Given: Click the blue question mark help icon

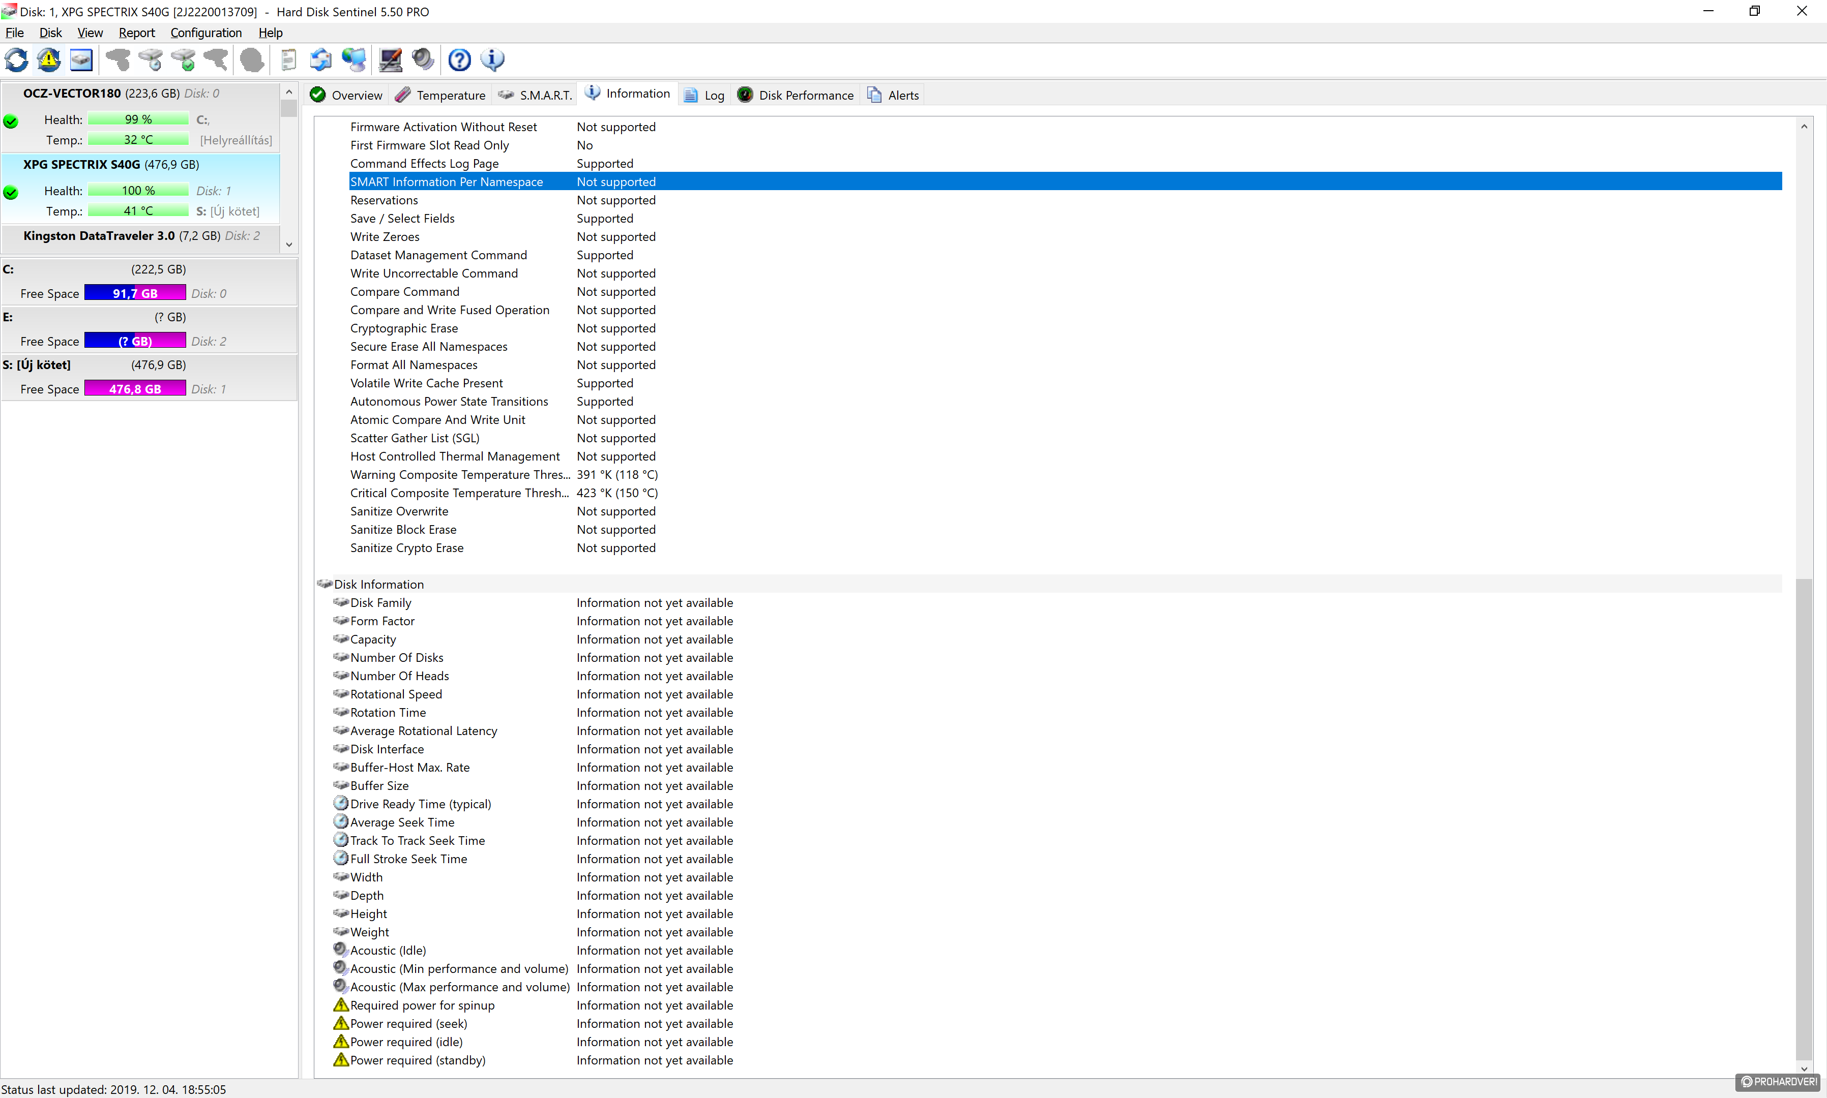Looking at the screenshot, I should click(460, 60).
